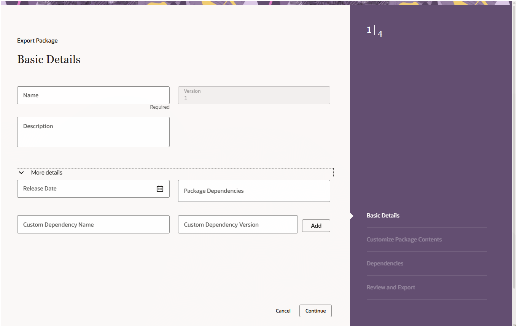Continue to the next step

pos(315,311)
